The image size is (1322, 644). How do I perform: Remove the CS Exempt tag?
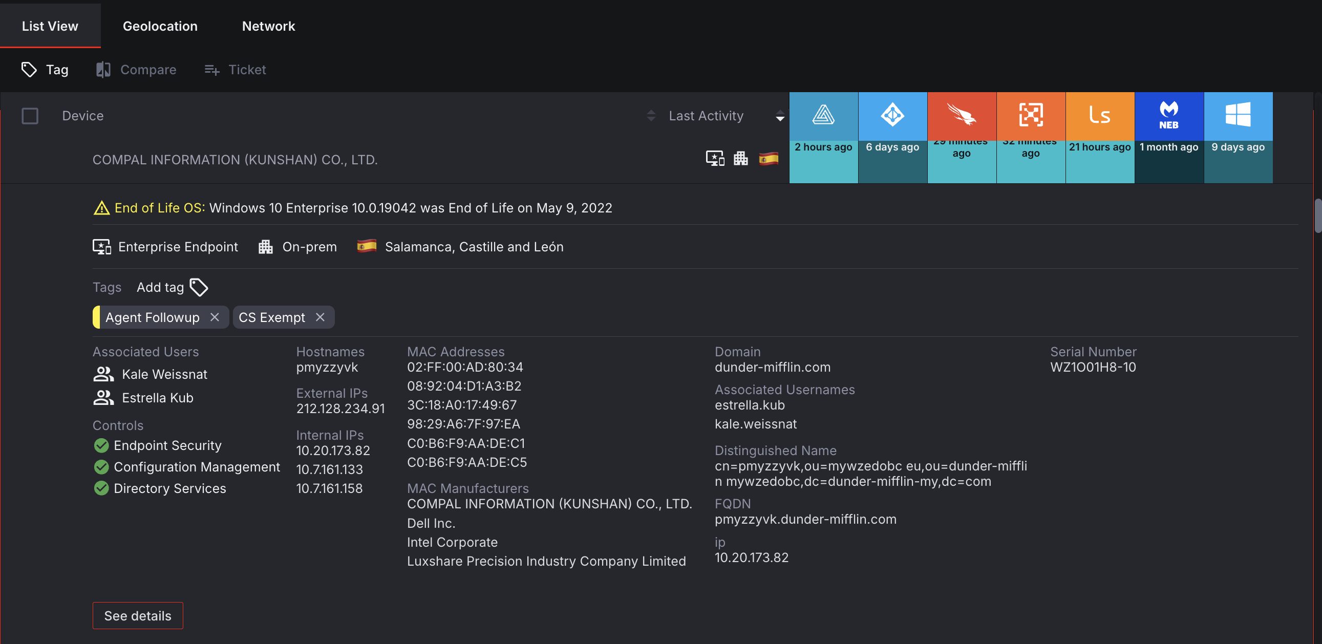click(320, 317)
